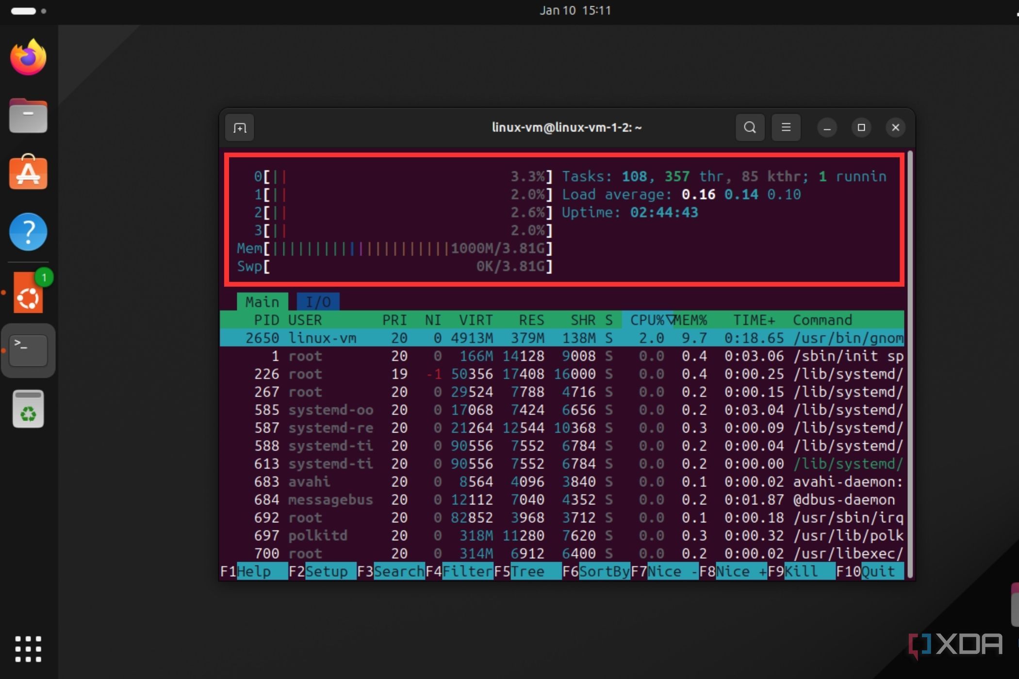This screenshot has width=1019, height=679.
Task: Select PID 588 systemd-ti row
Action: (x=562, y=446)
